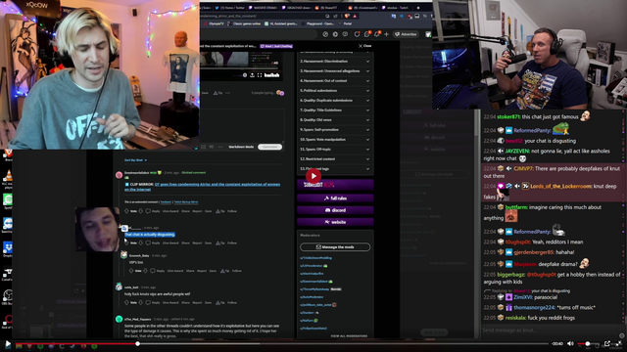Expand rule 4 Harassment: Out of context

335,81
